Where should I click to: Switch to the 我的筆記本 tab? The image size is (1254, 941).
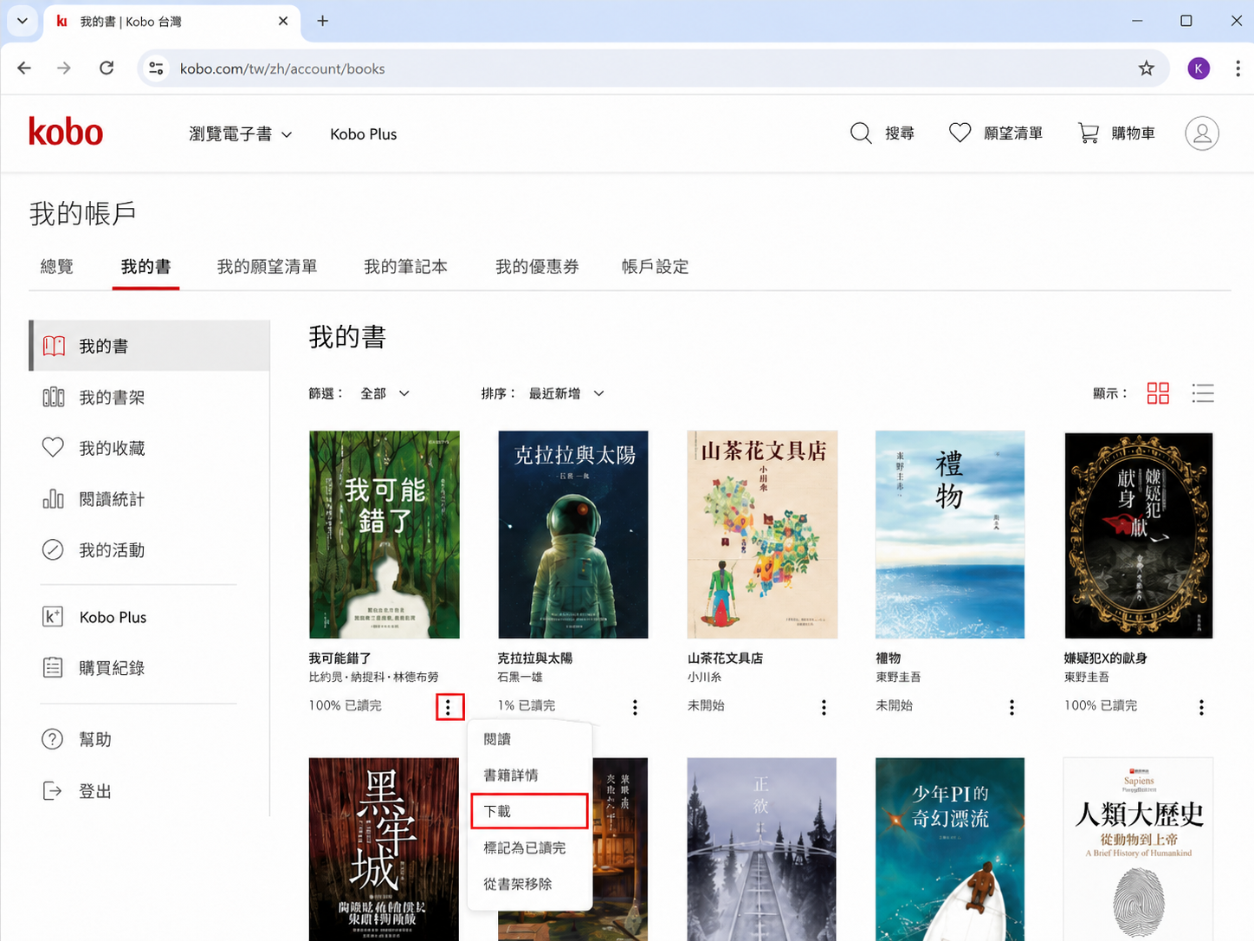405,266
